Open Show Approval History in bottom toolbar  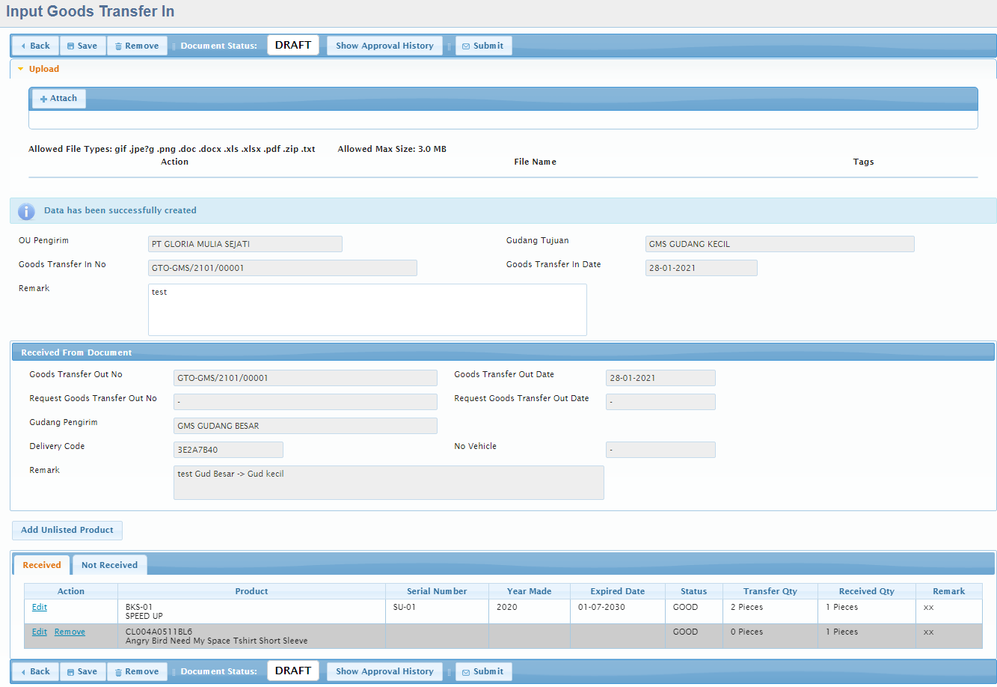pos(384,671)
